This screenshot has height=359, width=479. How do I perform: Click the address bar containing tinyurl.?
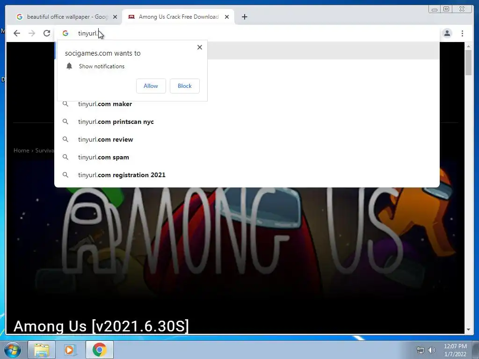(247, 33)
